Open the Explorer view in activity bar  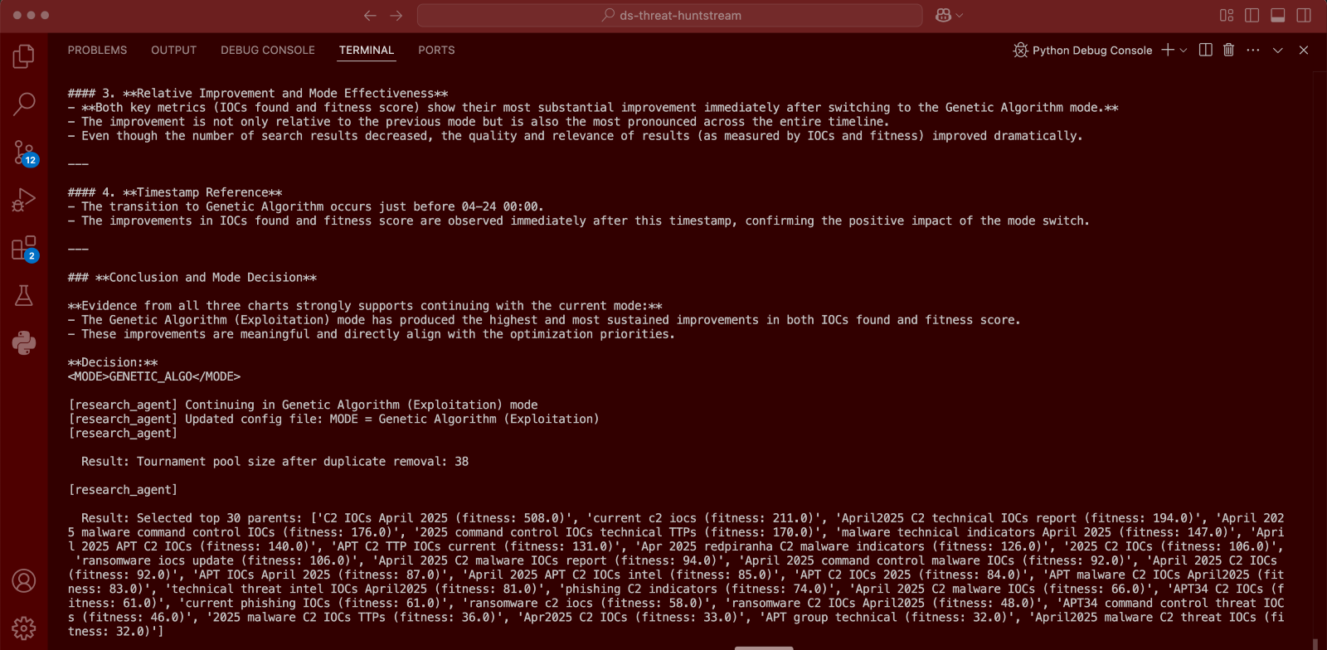[24, 56]
